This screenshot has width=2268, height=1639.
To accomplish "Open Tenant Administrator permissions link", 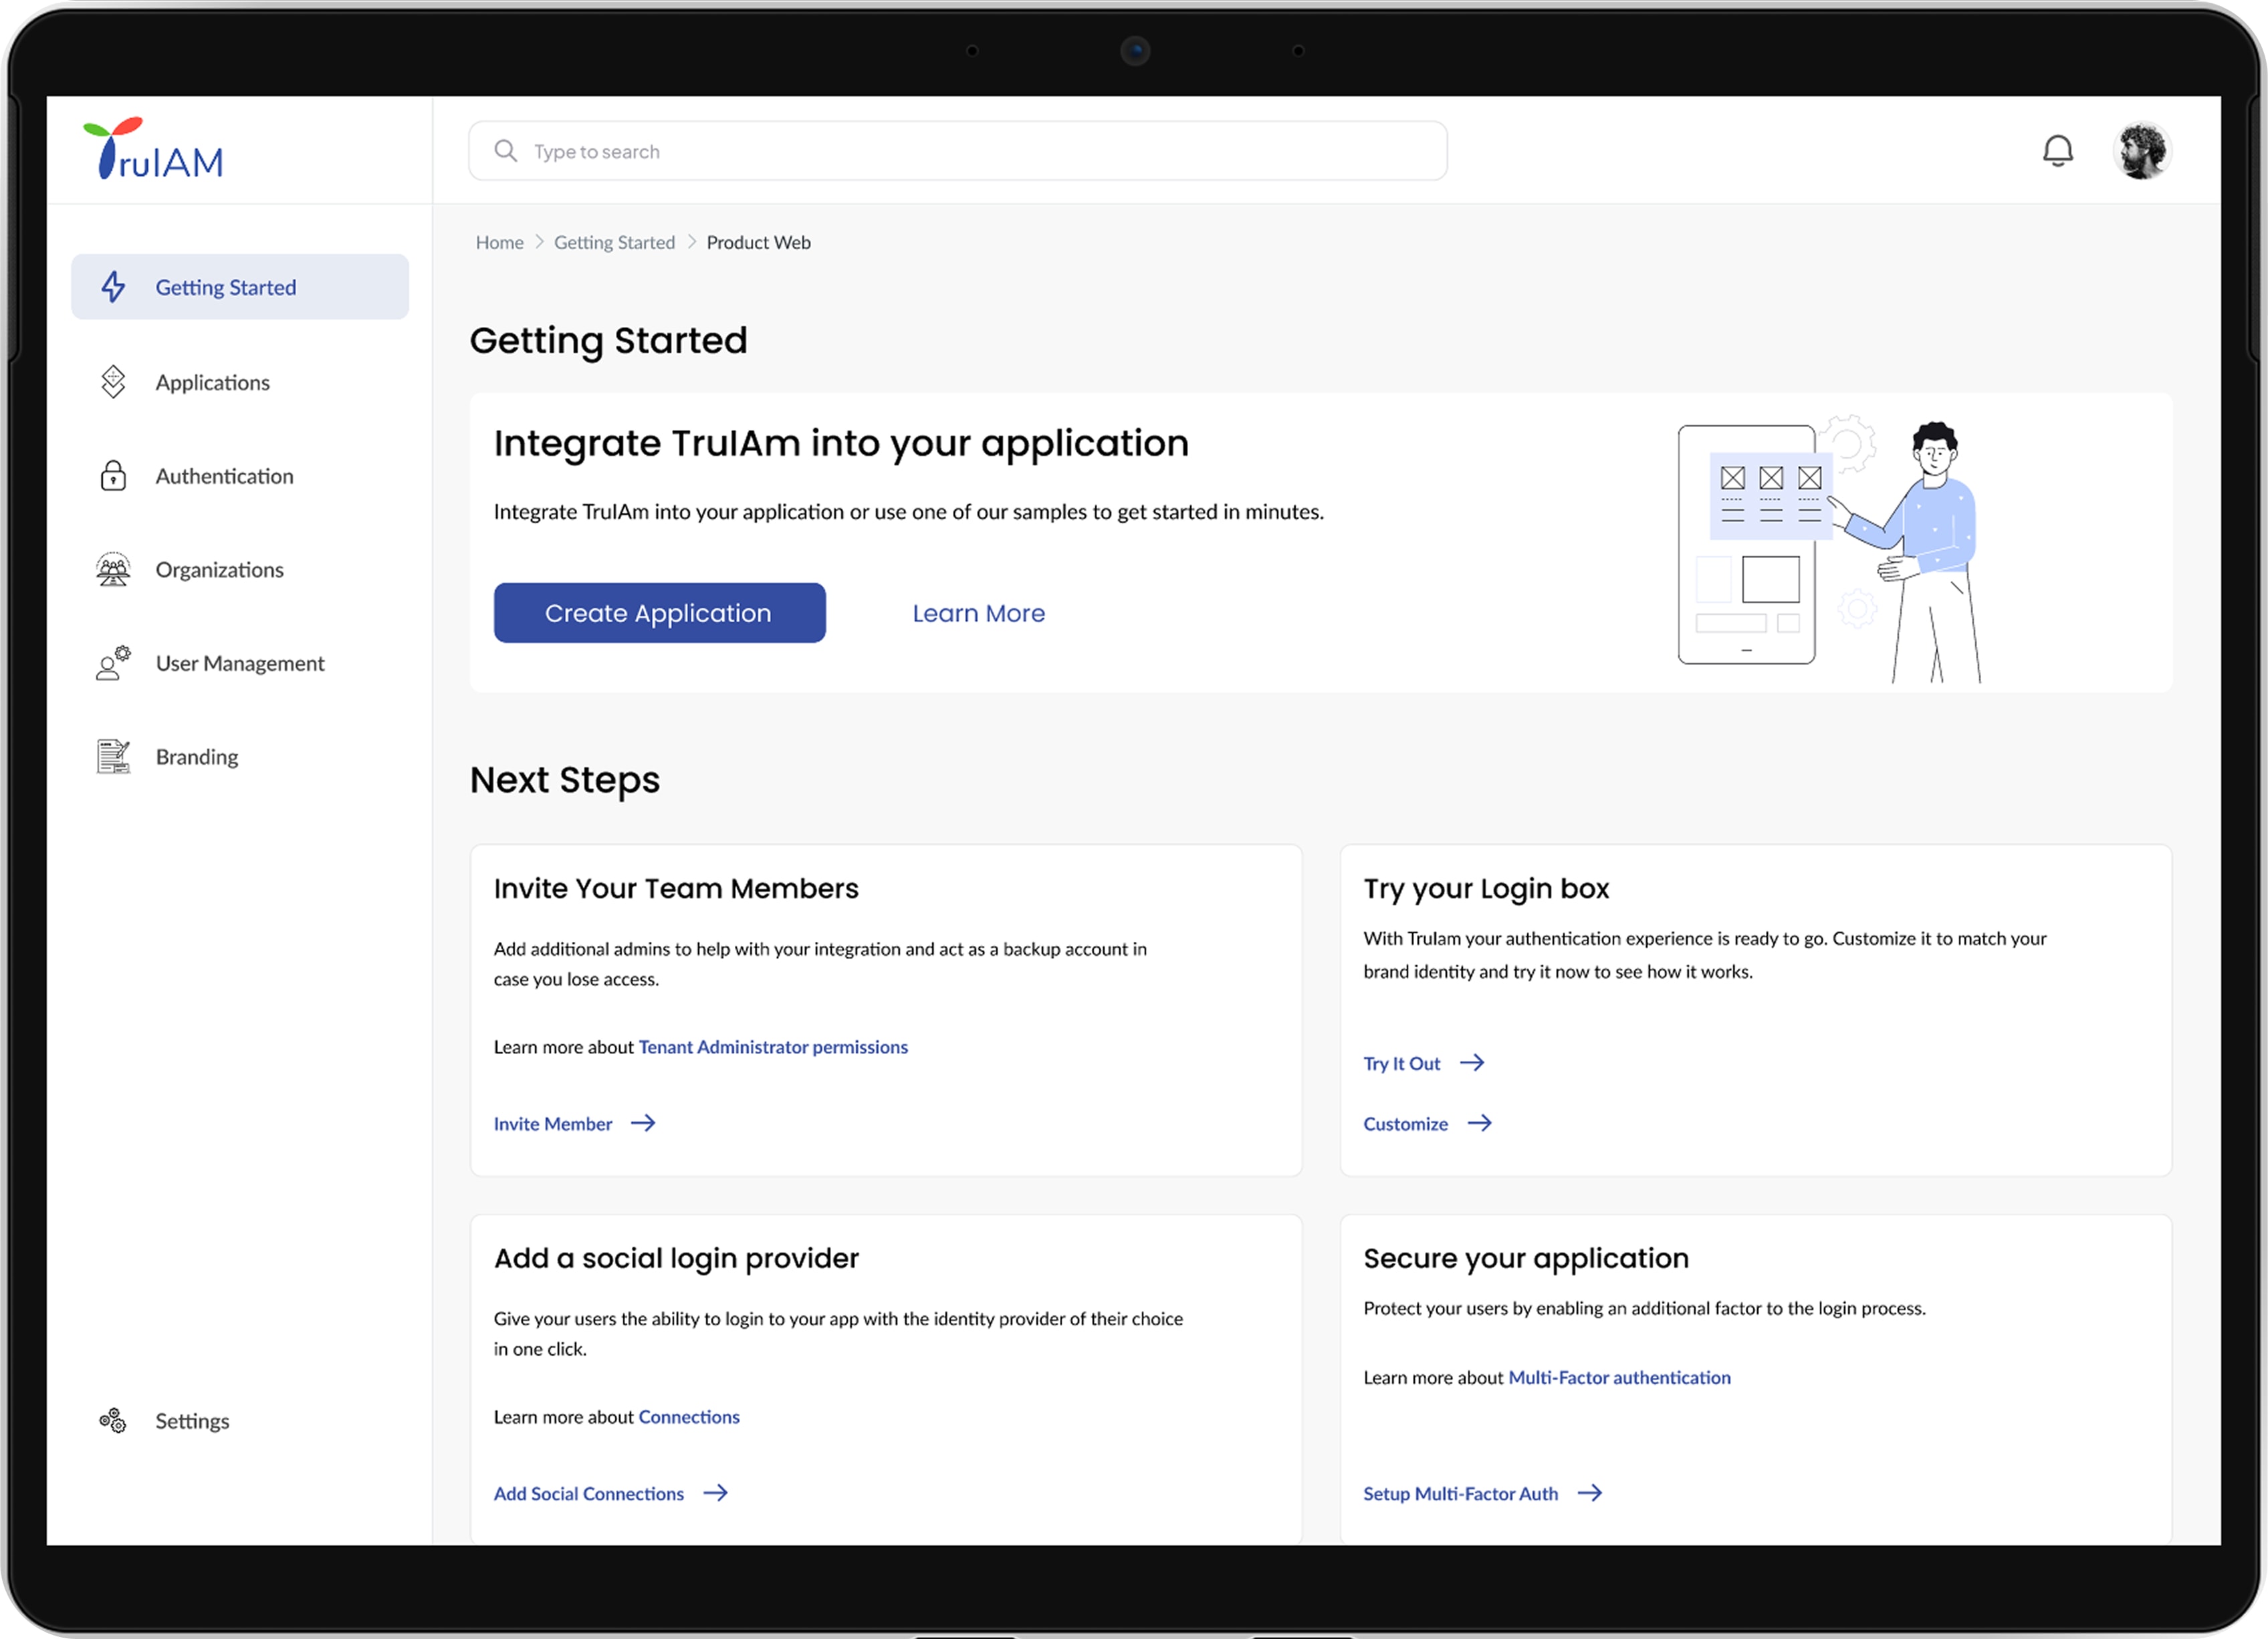I will pyautogui.click(x=772, y=1047).
